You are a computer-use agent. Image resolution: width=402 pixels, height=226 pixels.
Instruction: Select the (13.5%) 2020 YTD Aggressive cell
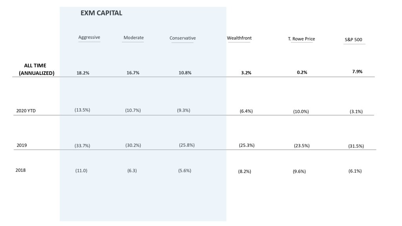[82, 110]
